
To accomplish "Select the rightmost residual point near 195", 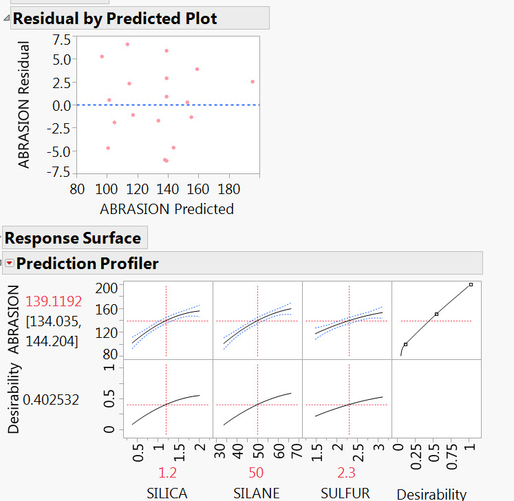I will click(x=253, y=81).
